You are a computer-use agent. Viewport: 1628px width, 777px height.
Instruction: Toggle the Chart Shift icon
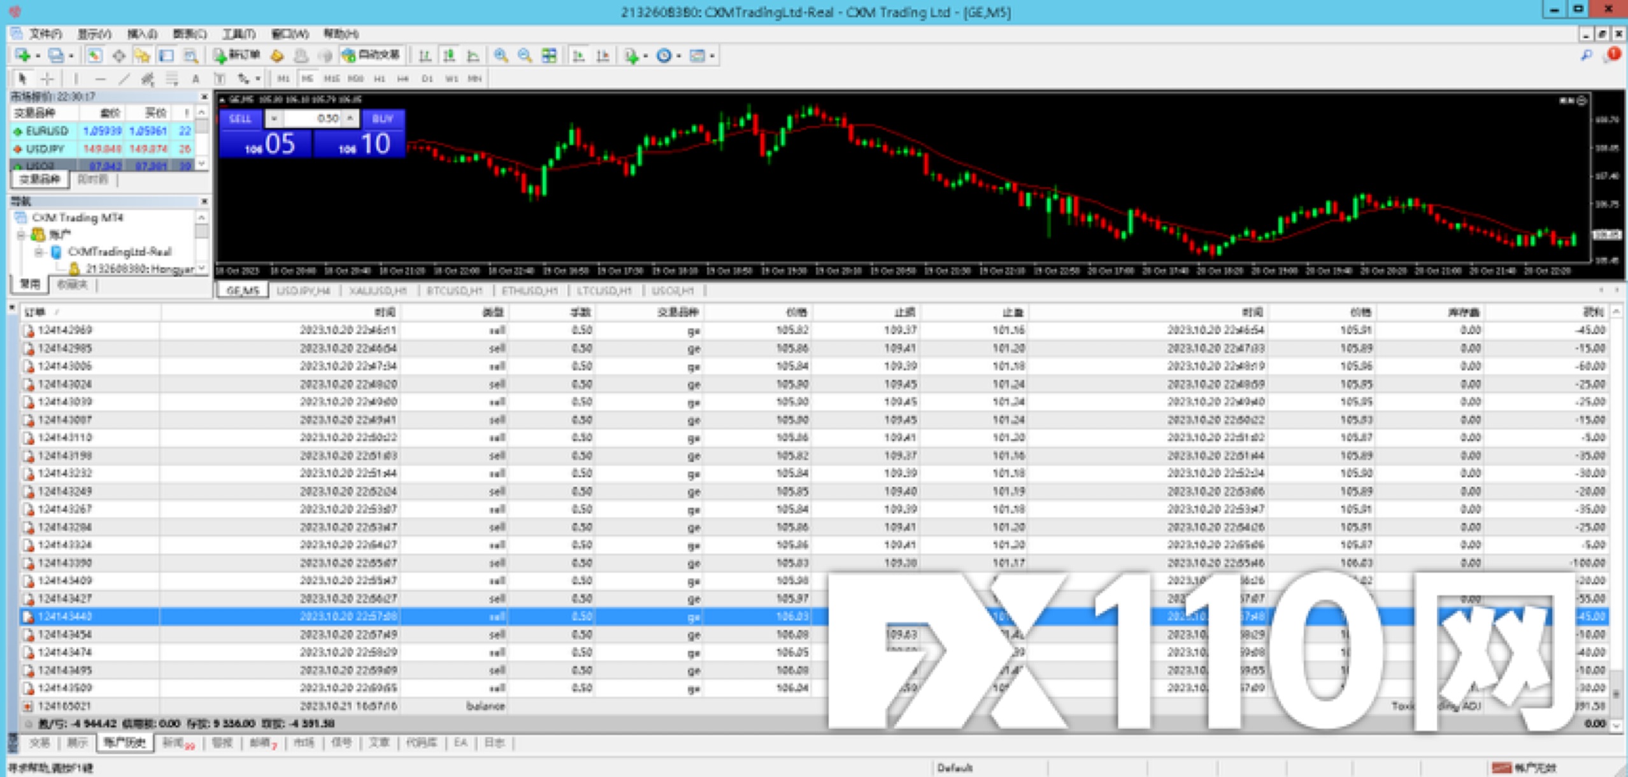click(x=603, y=56)
